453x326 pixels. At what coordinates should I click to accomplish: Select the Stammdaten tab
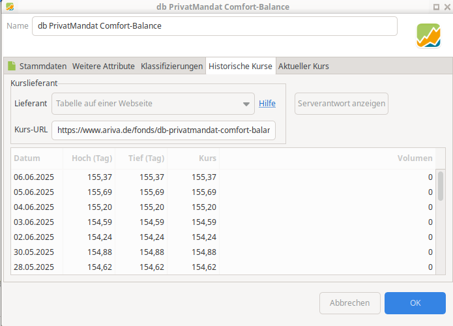pyautogui.click(x=43, y=67)
